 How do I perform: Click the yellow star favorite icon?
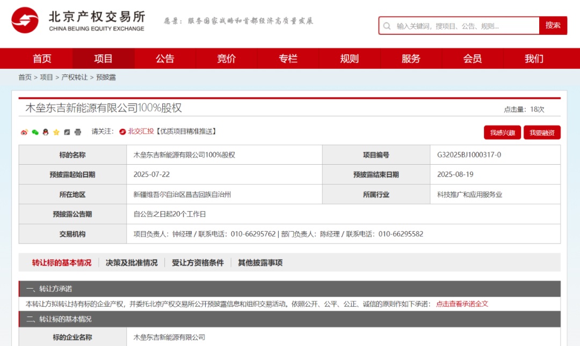(56, 132)
